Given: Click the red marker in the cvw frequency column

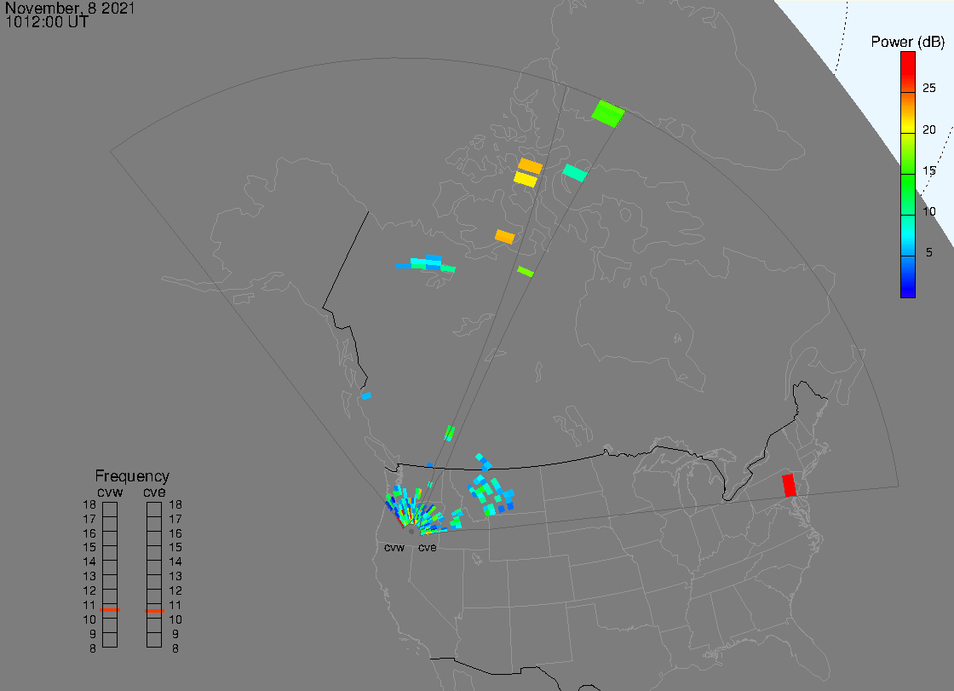Looking at the screenshot, I should point(110,610).
